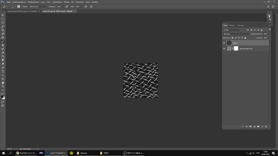The width and height of the screenshot is (278, 156).
Task: Toggle filter for shape layers
Action: click(x=258, y=30)
